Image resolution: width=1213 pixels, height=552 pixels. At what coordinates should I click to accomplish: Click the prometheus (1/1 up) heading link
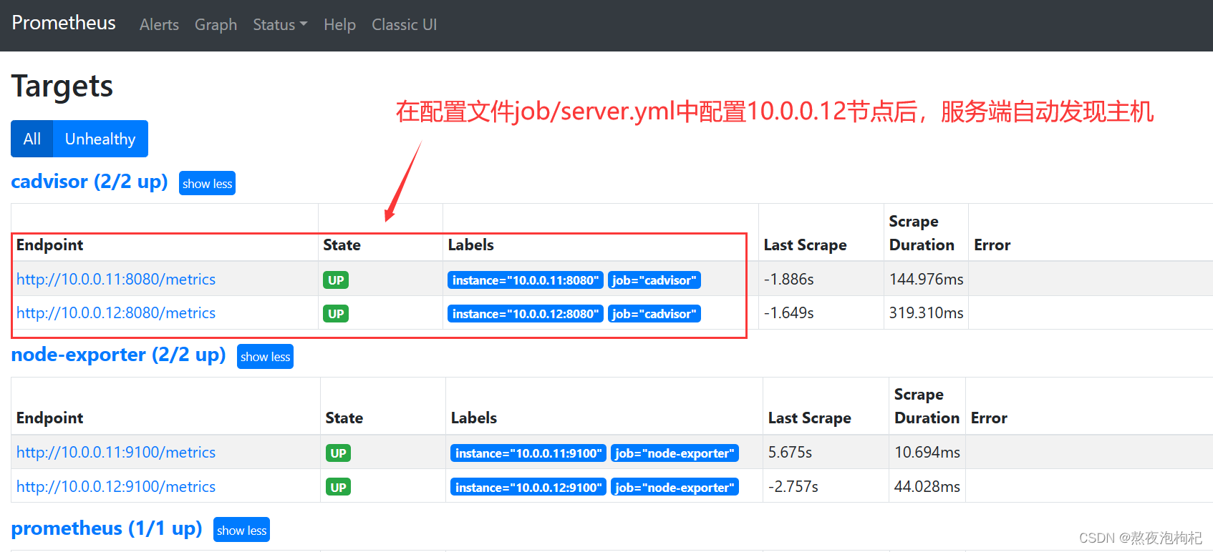[x=107, y=528]
